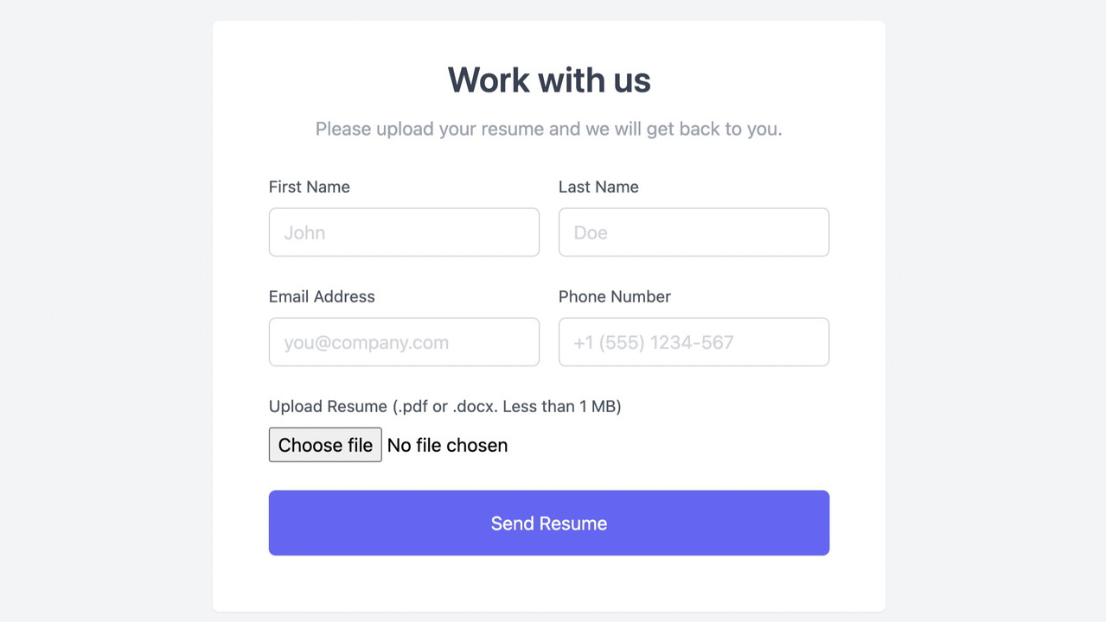1106x622 pixels.
Task: Click the "Email Address" label text
Action: click(322, 296)
